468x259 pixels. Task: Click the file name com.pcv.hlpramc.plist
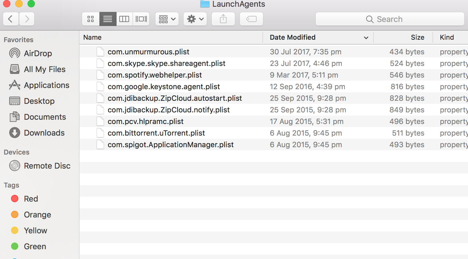(x=146, y=122)
